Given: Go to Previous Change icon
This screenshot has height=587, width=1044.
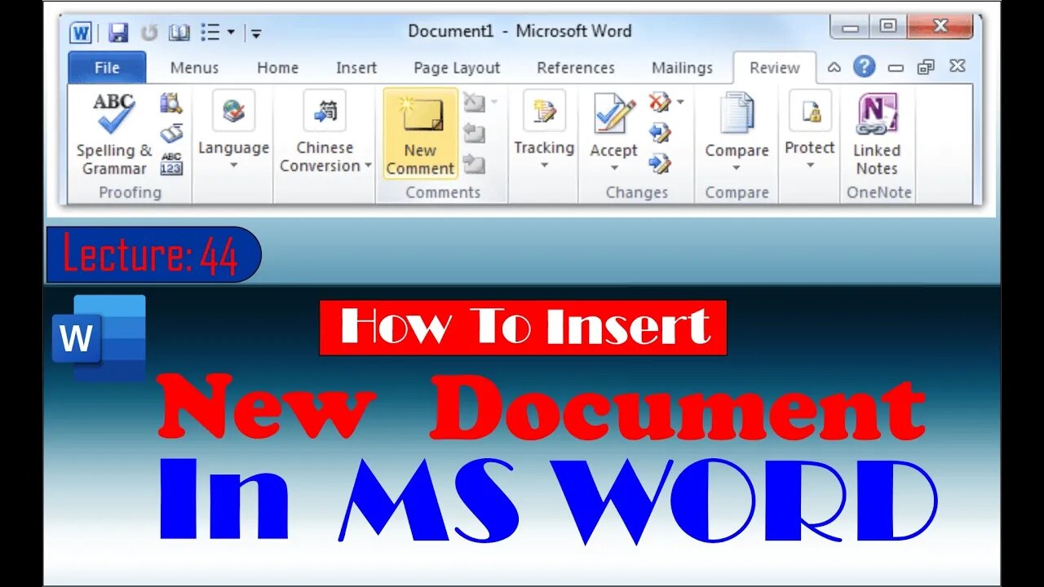Looking at the screenshot, I should coord(659,133).
